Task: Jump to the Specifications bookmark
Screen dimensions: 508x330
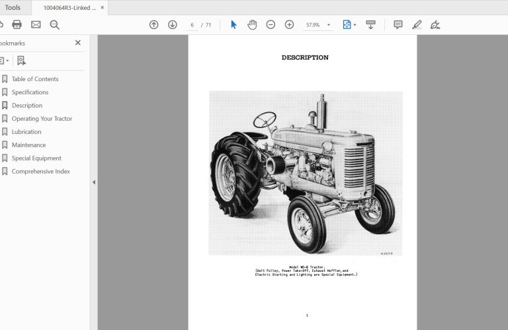Action: click(x=30, y=92)
